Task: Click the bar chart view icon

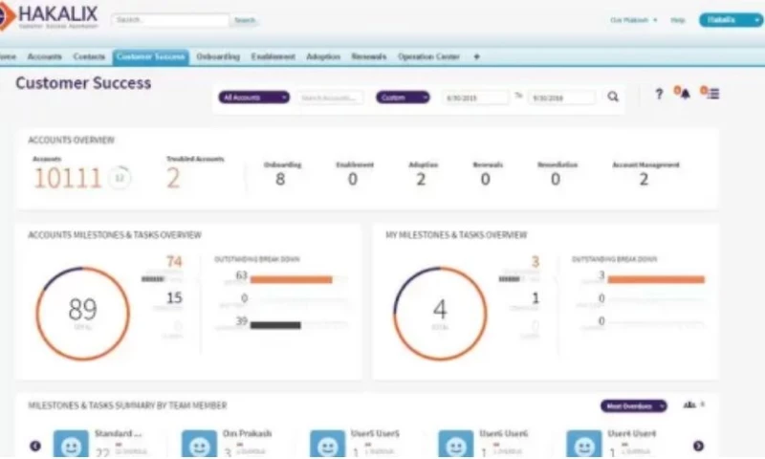Action: pos(688,405)
